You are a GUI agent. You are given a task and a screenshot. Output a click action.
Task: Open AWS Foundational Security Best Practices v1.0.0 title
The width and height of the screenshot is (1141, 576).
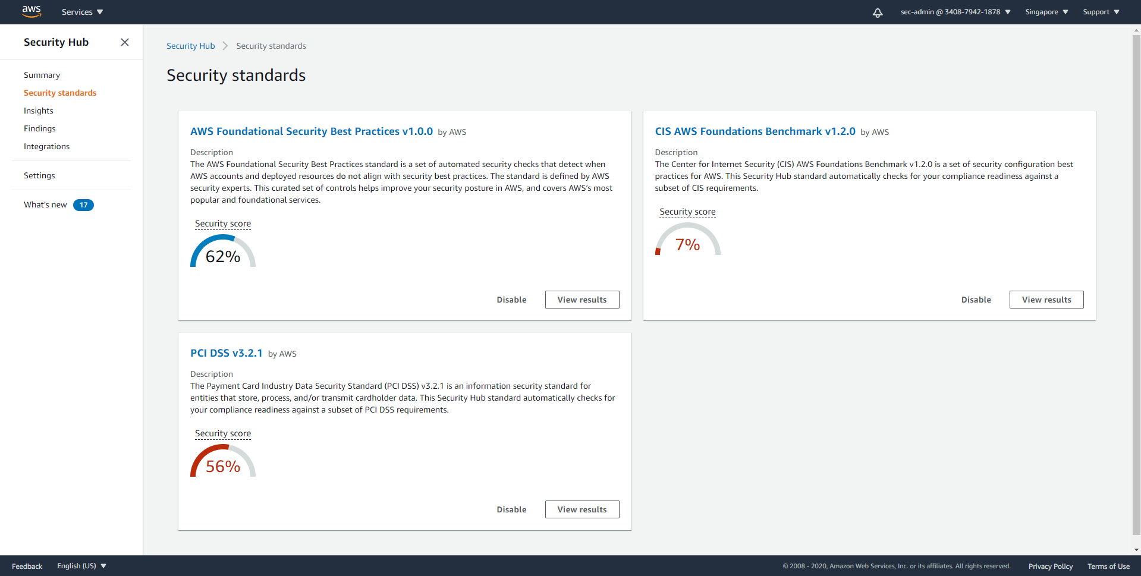click(312, 131)
